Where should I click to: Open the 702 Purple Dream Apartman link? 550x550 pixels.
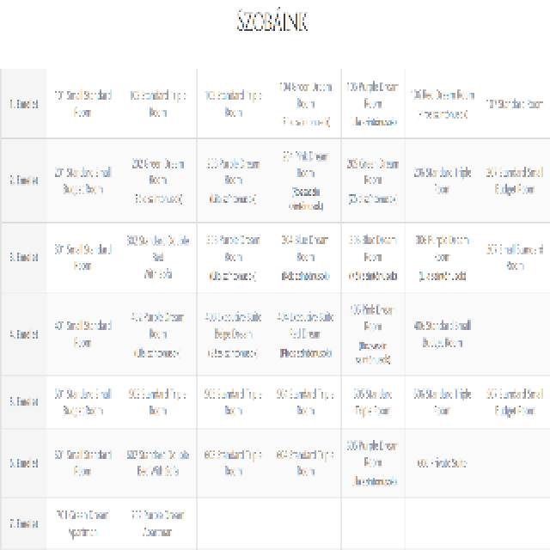click(x=157, y=523)
